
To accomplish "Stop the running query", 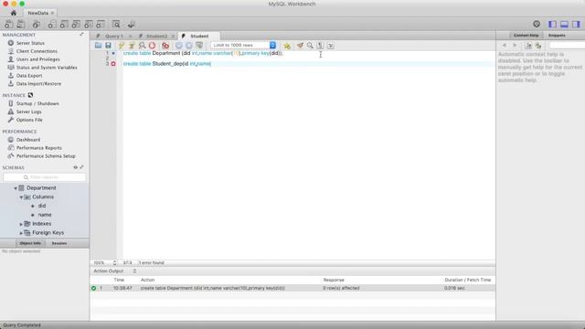I will point(153,46).
